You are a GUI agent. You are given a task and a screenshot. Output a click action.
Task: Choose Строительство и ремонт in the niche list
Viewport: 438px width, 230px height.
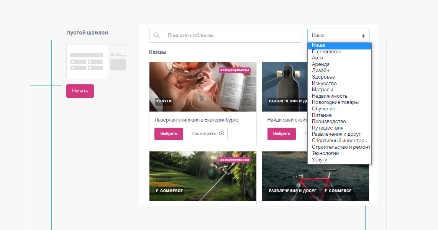[x=340, y=147]
